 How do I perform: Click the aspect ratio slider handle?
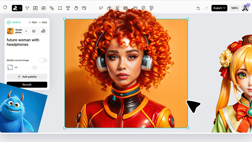[x=35, y=68]
